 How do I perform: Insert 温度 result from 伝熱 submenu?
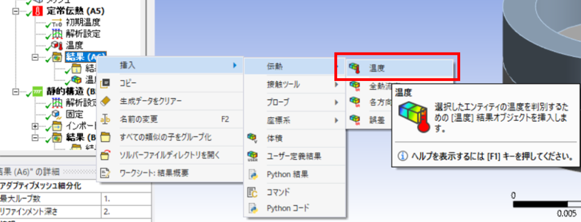coord(400,68)
